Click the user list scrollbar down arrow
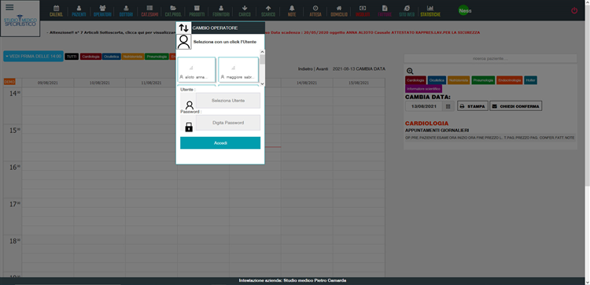Screen dimensions: 590x285 (x=262, y=84)
